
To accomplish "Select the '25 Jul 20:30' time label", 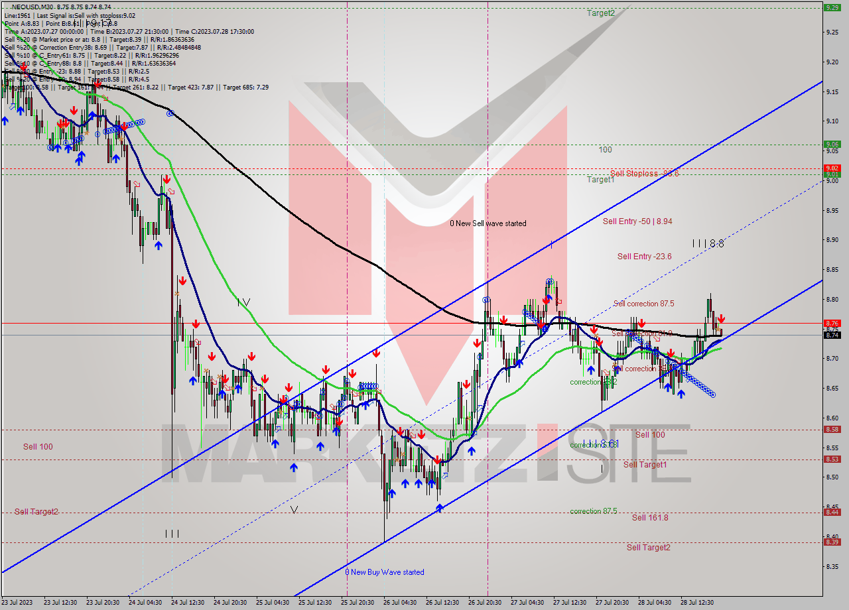I will 358,603.
